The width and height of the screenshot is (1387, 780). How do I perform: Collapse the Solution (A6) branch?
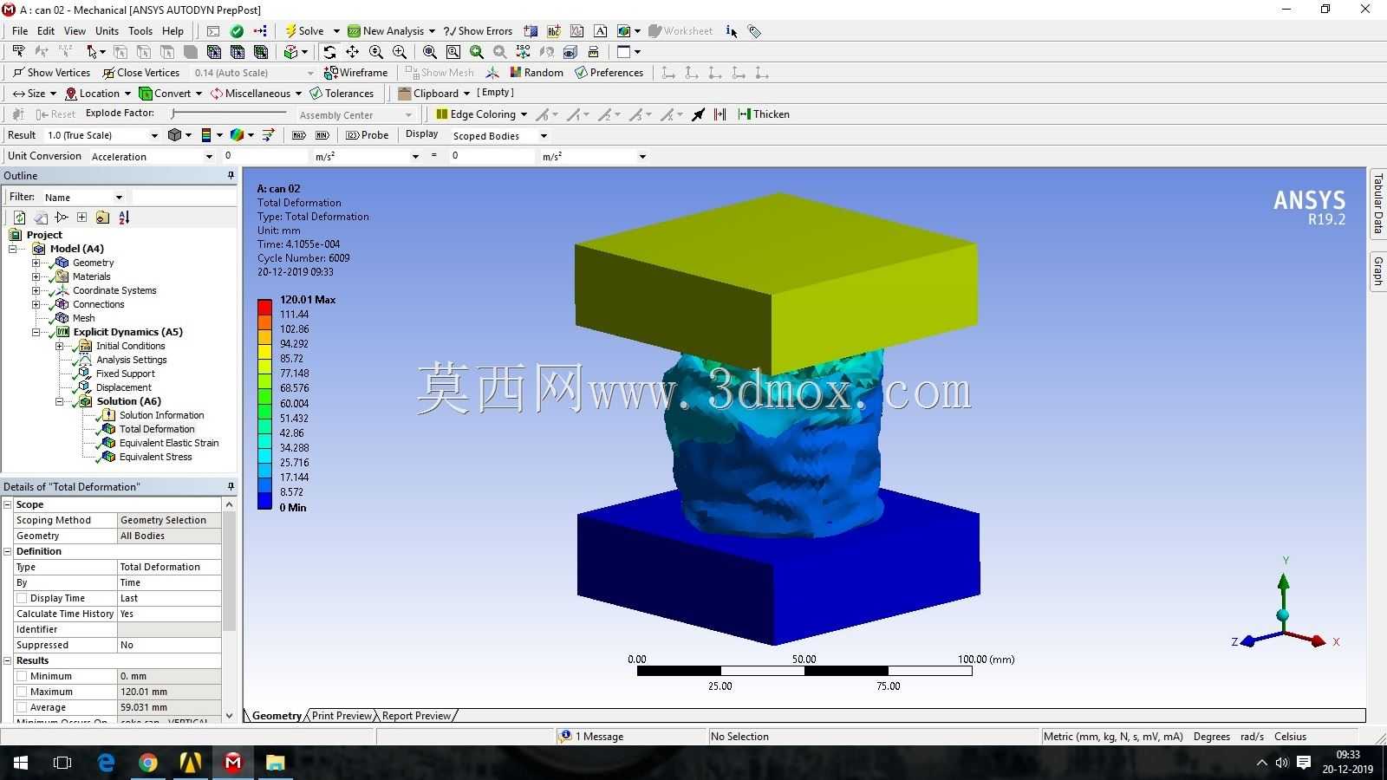click(x=59, y=401)
